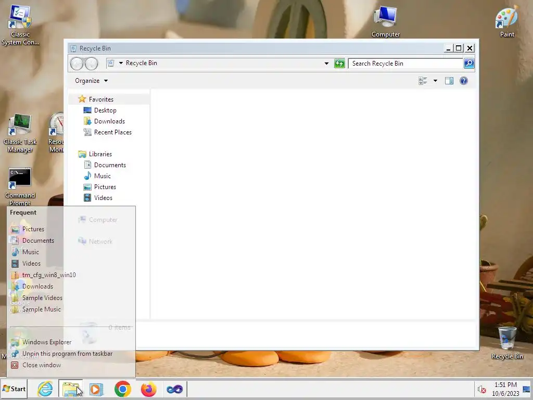533x400 pixels.
Task: Open the Organize dropdown menu
Action: point(91,81)
